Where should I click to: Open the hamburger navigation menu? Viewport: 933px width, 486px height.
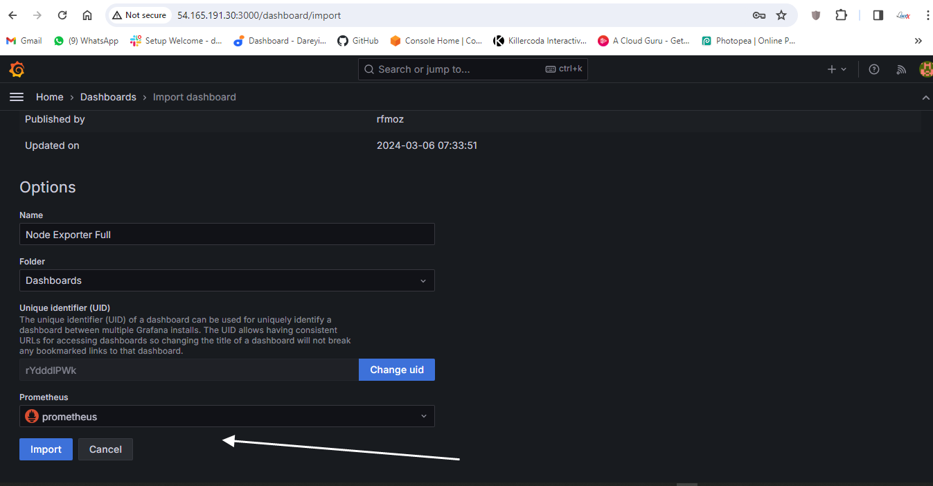pyautogui.click(x=17, y=97)
